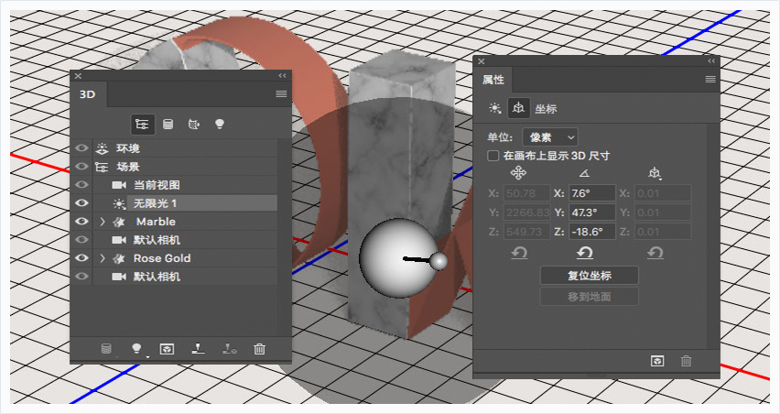Expand the Rose Gold group
780x414 pixels.
[103, 258]
